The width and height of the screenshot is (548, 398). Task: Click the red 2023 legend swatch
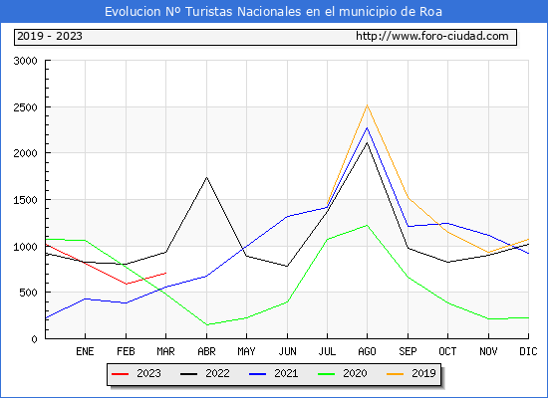tap(120, 374)
